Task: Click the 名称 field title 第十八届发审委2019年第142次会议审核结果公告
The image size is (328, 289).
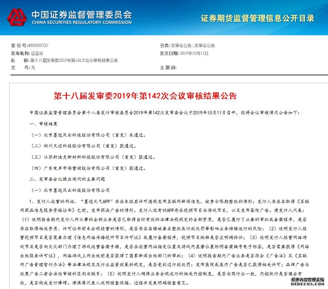Action: click(x=74, y=60)
